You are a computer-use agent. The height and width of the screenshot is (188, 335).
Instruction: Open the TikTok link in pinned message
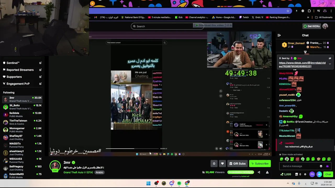tap(302, 64)
